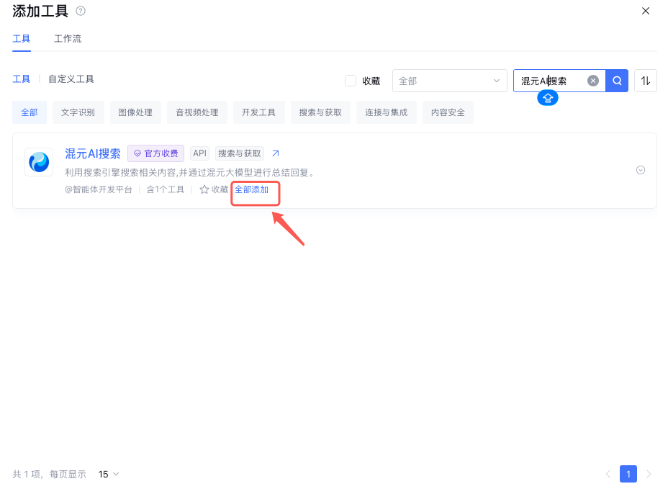Click the blue magnifier search button
Screen dimensions: 668x489
coord(616,81)
